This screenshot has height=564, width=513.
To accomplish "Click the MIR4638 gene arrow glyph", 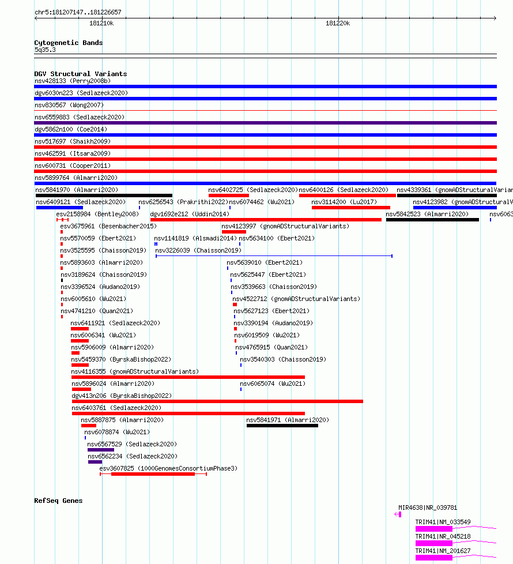I will [398, 514].
